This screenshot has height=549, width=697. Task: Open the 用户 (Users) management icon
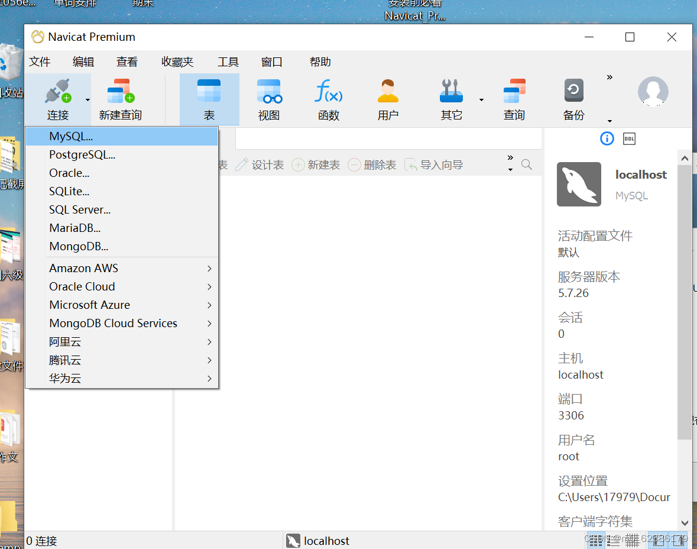(x=388, y=98)
